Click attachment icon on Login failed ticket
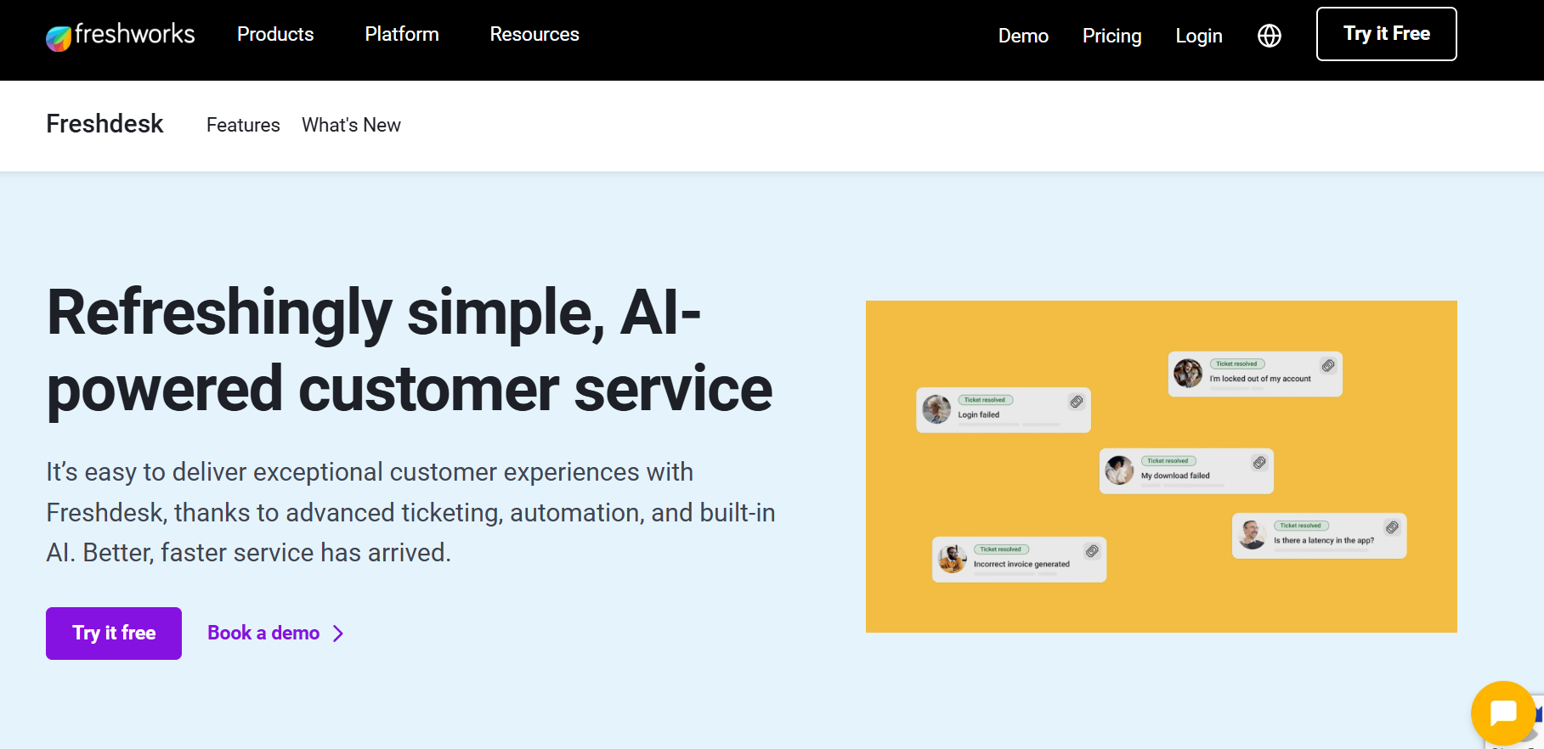Image resolution: width=1544 pixels, height=749 pixels. (1077, 402)
